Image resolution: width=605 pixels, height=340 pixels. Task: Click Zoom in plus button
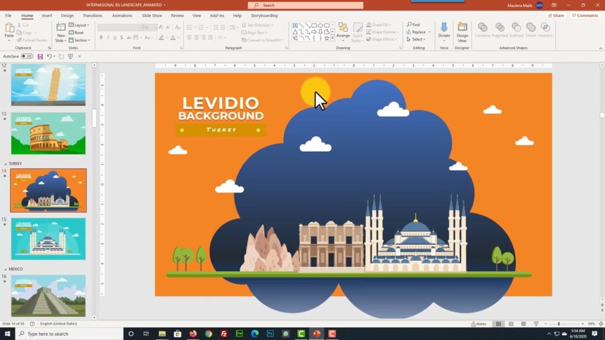(x=583, y=324)
